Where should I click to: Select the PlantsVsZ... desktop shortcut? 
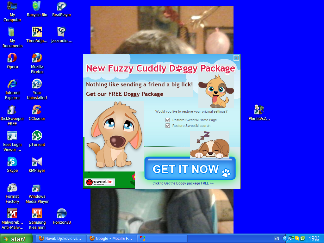coord(259,113)
